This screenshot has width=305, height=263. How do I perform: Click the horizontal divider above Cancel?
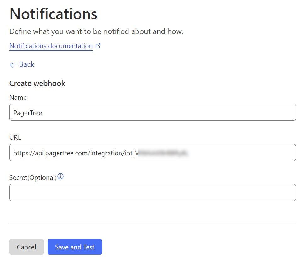[152, 224]
